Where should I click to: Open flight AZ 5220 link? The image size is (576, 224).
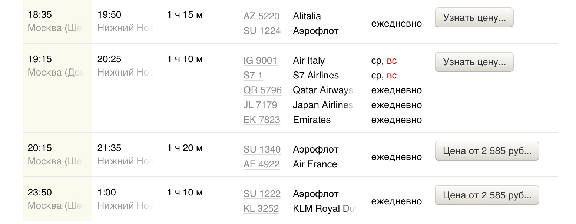pos(261,16)
